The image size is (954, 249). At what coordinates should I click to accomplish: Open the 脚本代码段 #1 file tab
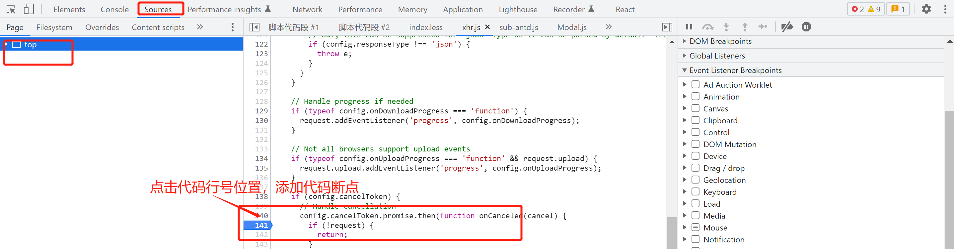294,27
